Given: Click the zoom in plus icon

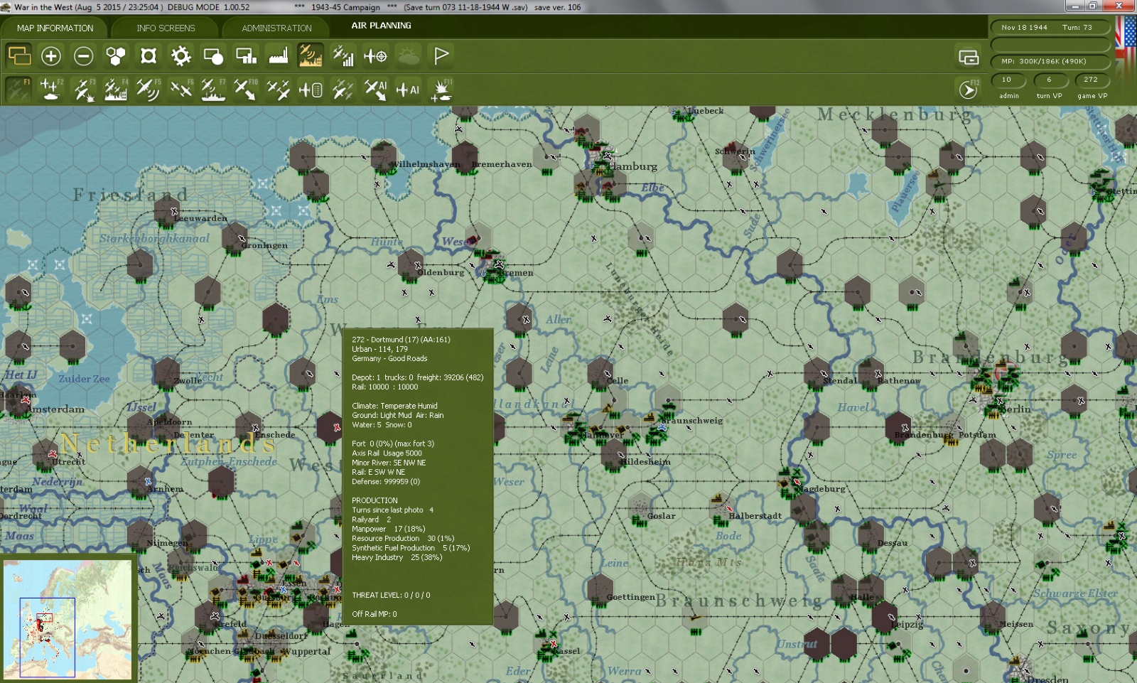Looking at the screenshot, I should [x=50, y=56].
